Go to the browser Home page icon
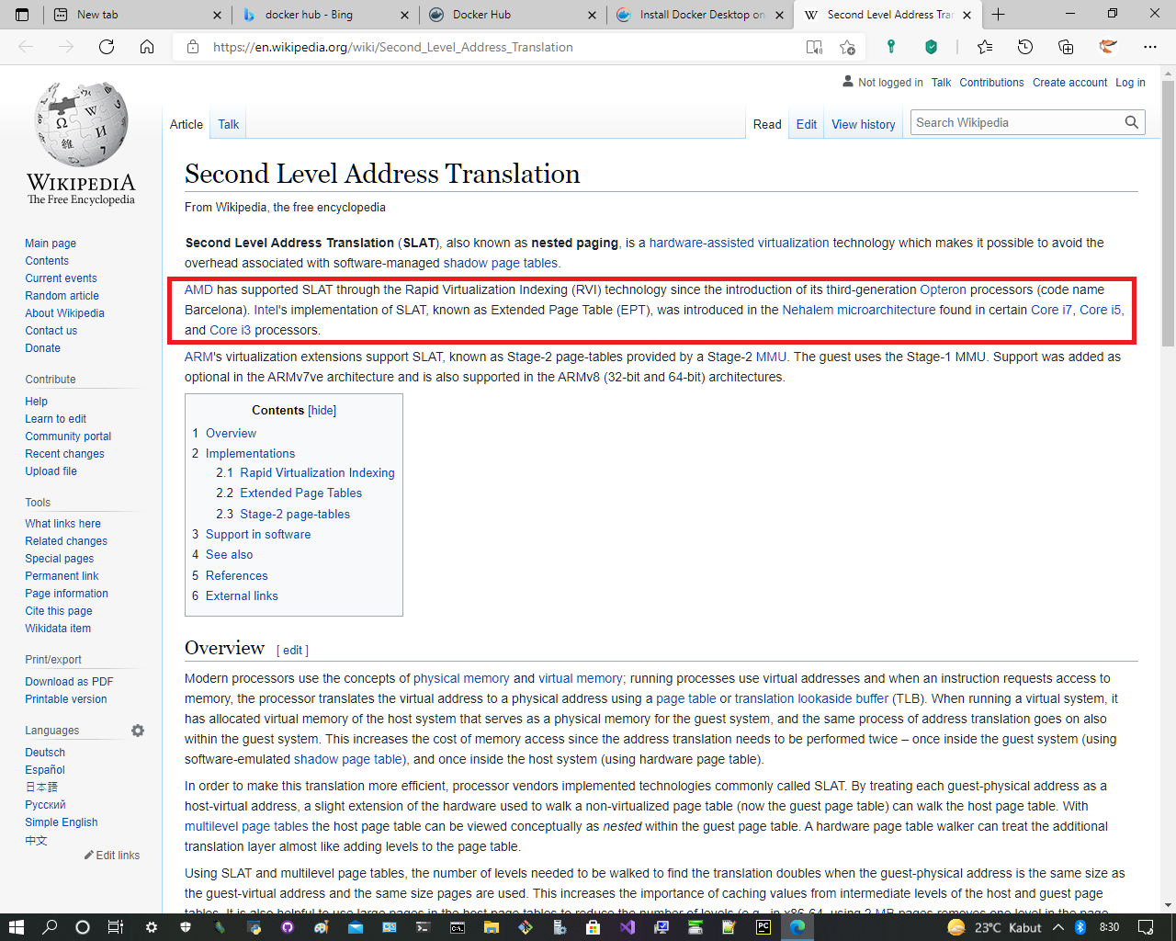This screenshot has height=941, width=1176. pyautogui.click(x=147, y=47)
